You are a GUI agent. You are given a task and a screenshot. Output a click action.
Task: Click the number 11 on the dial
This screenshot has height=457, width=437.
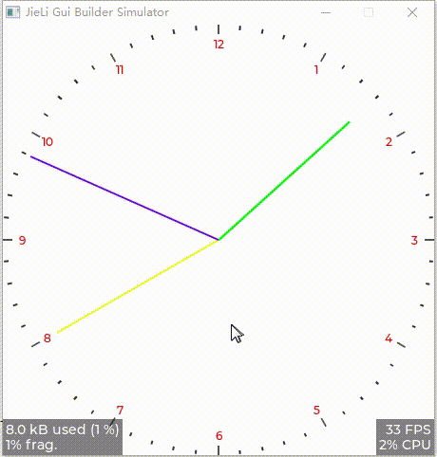pos(120,70)
